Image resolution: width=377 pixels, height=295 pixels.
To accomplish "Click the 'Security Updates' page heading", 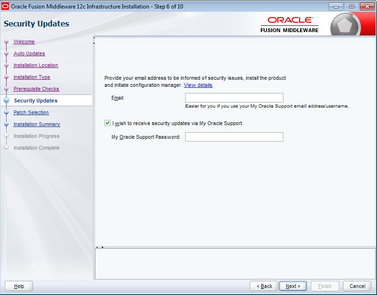I will (x=36, y=24).
